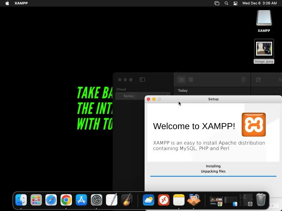Screen dimensions: 282x211
Task: Restore the minimized System Settings window in dock
Action: click(246, 200)
